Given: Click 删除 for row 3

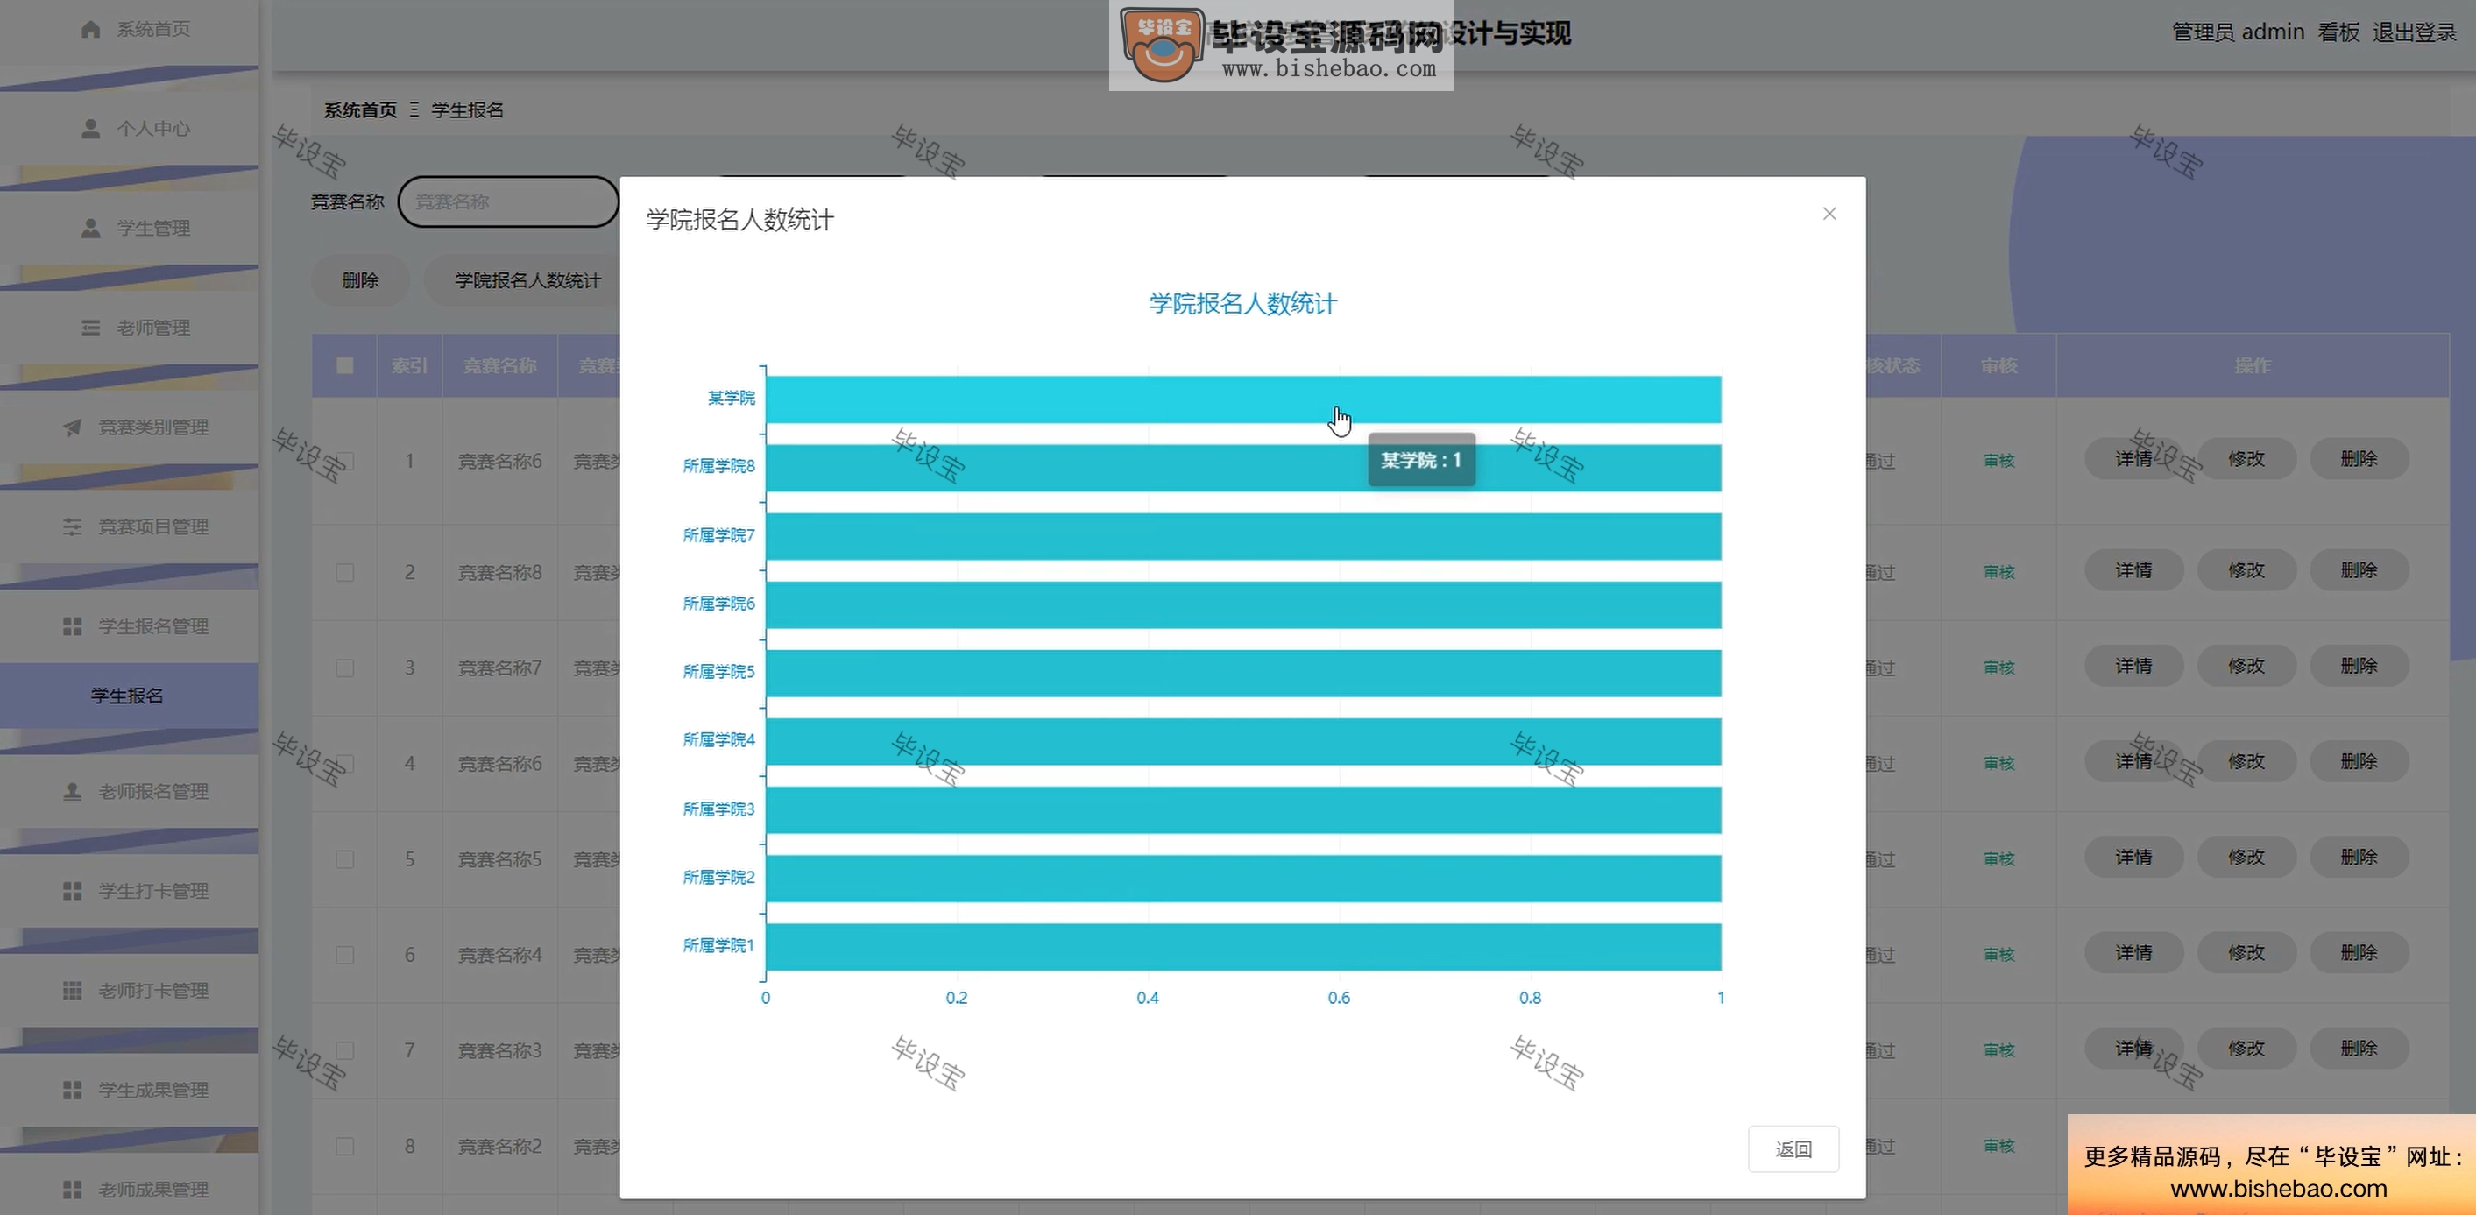Looking at the screenshot, I should (2359, 665).
